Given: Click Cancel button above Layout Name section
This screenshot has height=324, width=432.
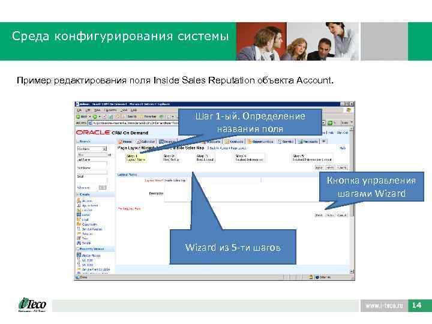Looking at the screenshot, I should (342, 167).
